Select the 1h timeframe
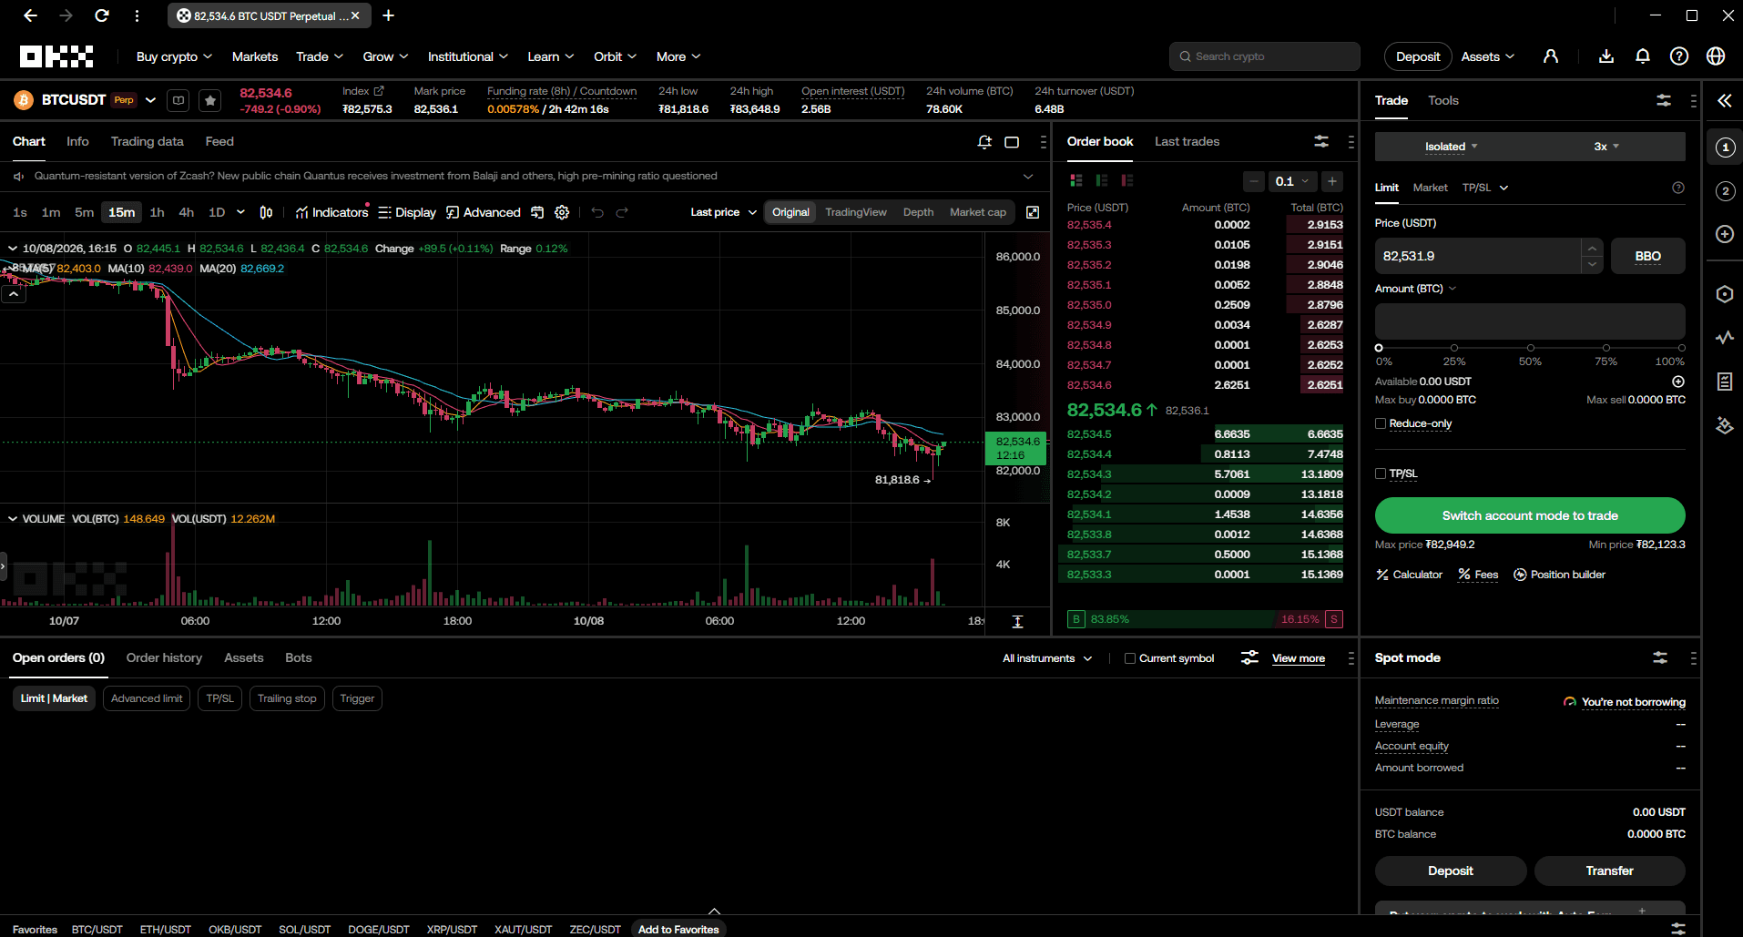This screenshot has height=937, width=1743. click(157, 212)
